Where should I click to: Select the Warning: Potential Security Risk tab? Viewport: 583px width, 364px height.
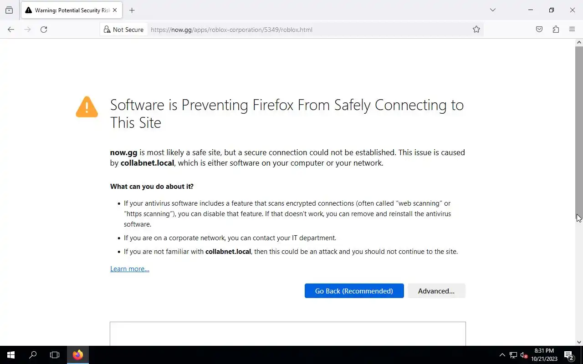pos(68,10)
